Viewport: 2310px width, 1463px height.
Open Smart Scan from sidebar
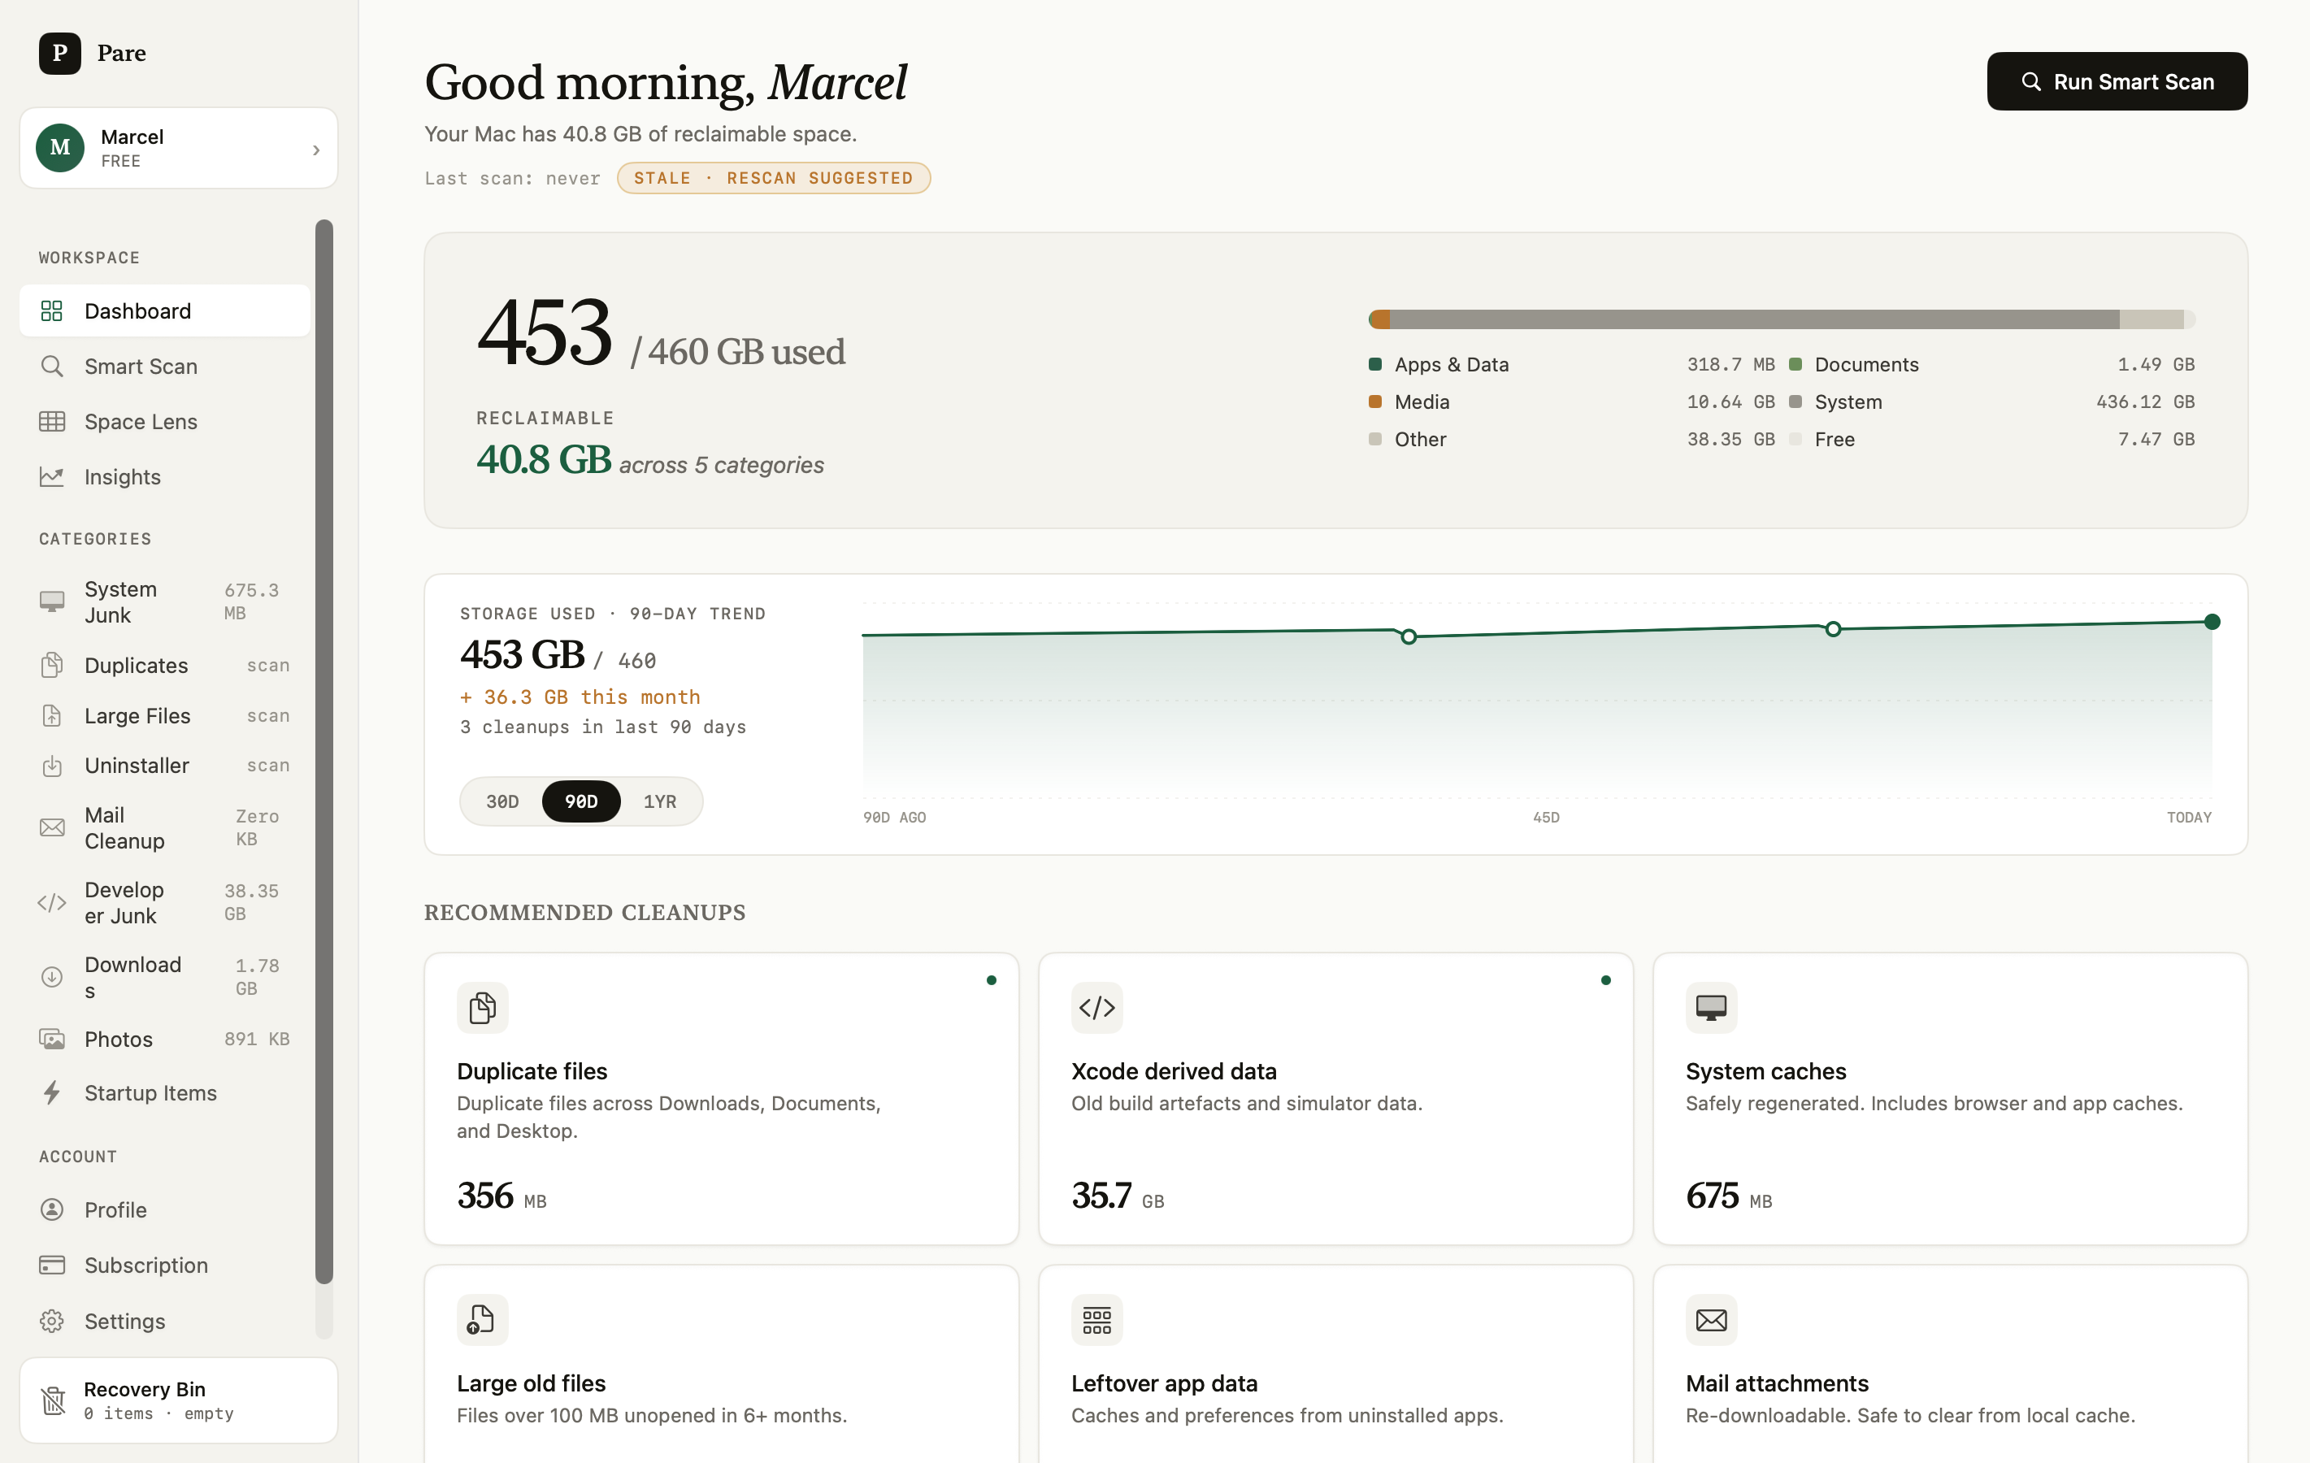pyautogui.click(x=165, y=367)
